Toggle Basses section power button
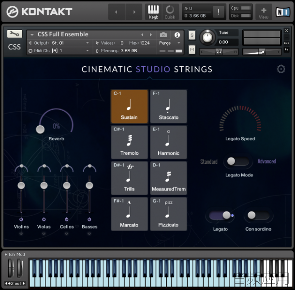 point(89,219)
